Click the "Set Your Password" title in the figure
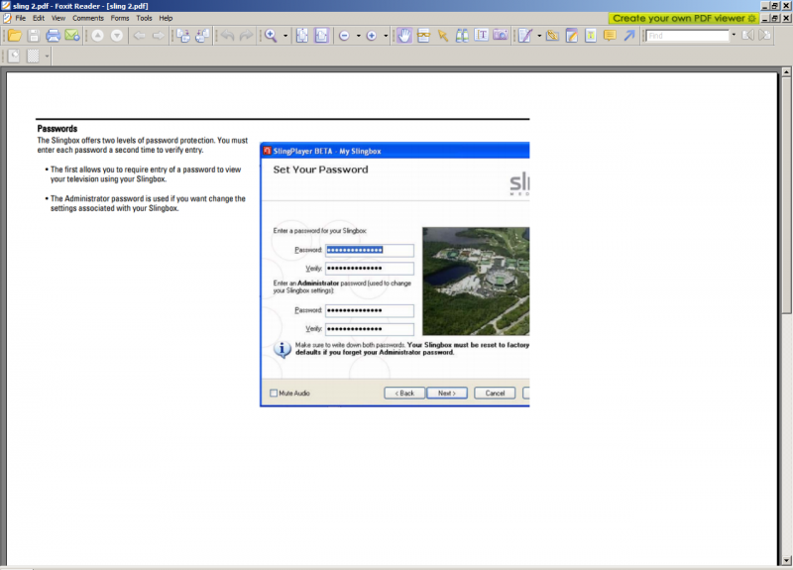Screen dimensions: 793x570 [x=320, y=170]
